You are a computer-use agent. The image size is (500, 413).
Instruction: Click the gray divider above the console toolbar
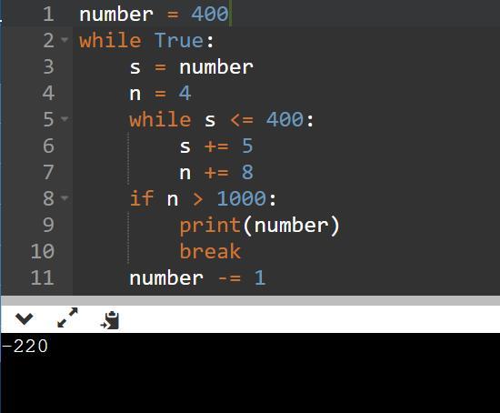250,300
